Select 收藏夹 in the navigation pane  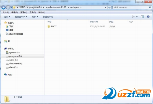[x=11, y=23]
